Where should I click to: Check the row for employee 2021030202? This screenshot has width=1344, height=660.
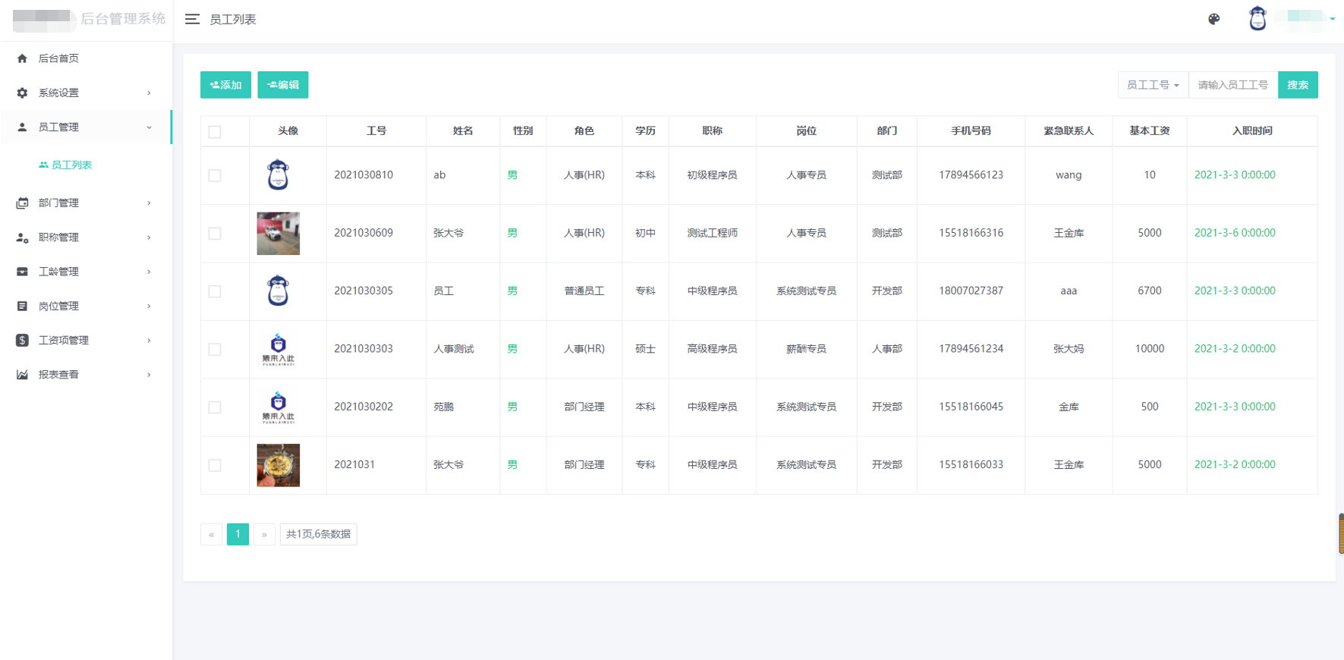215,407
